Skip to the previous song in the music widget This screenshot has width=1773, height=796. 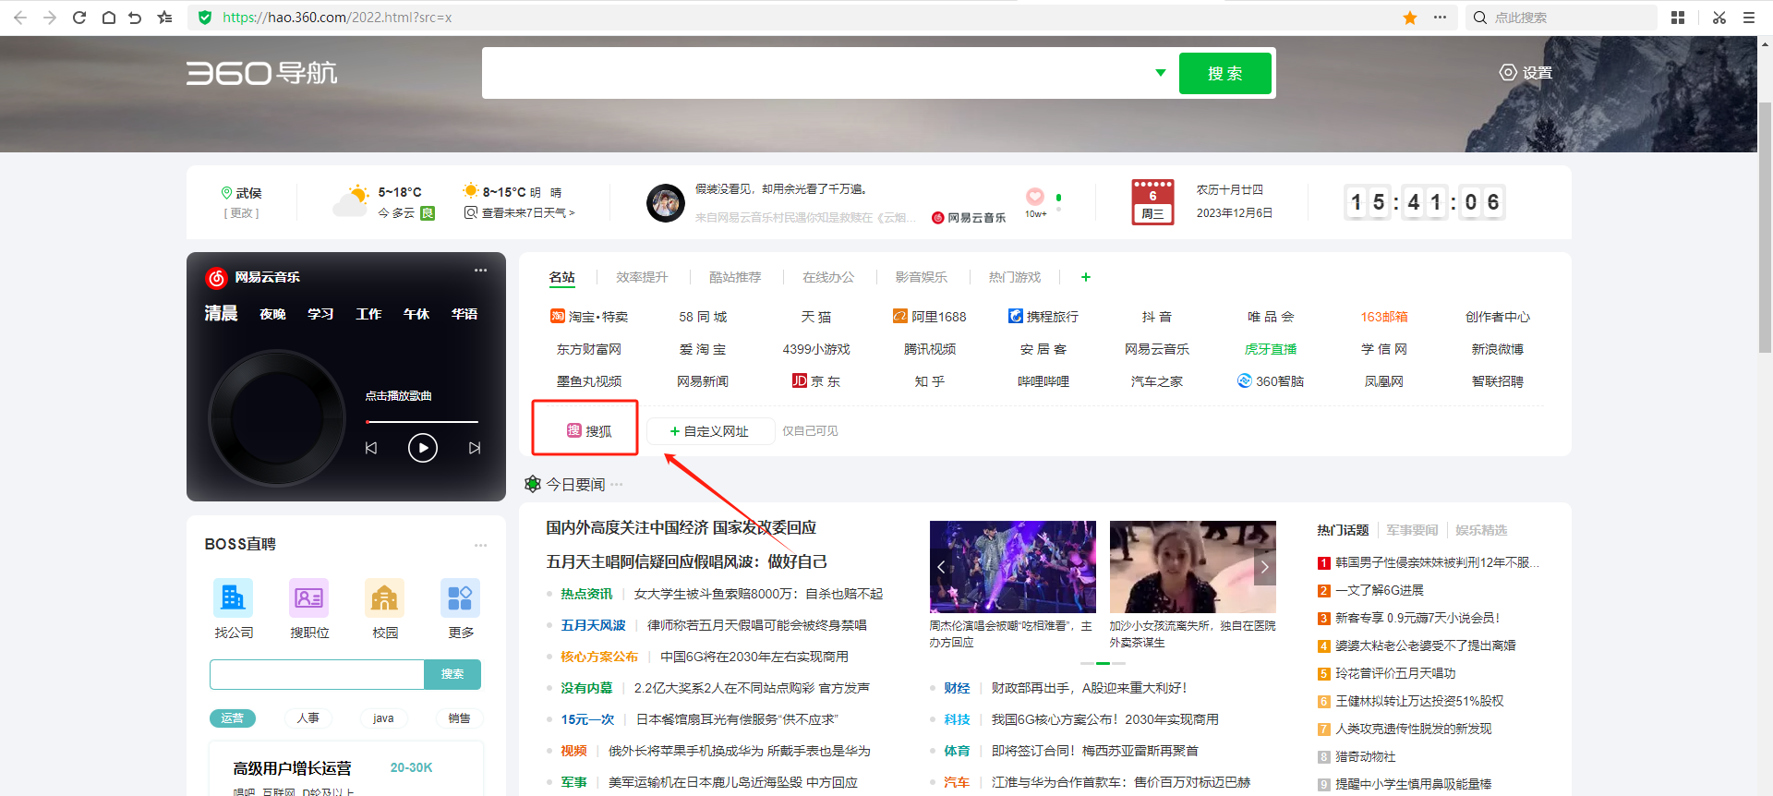point(371,448)
